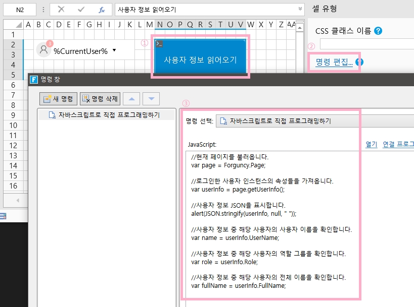Click the fx insert function icon
Screen dimensions: 414x307
(102, 10)
